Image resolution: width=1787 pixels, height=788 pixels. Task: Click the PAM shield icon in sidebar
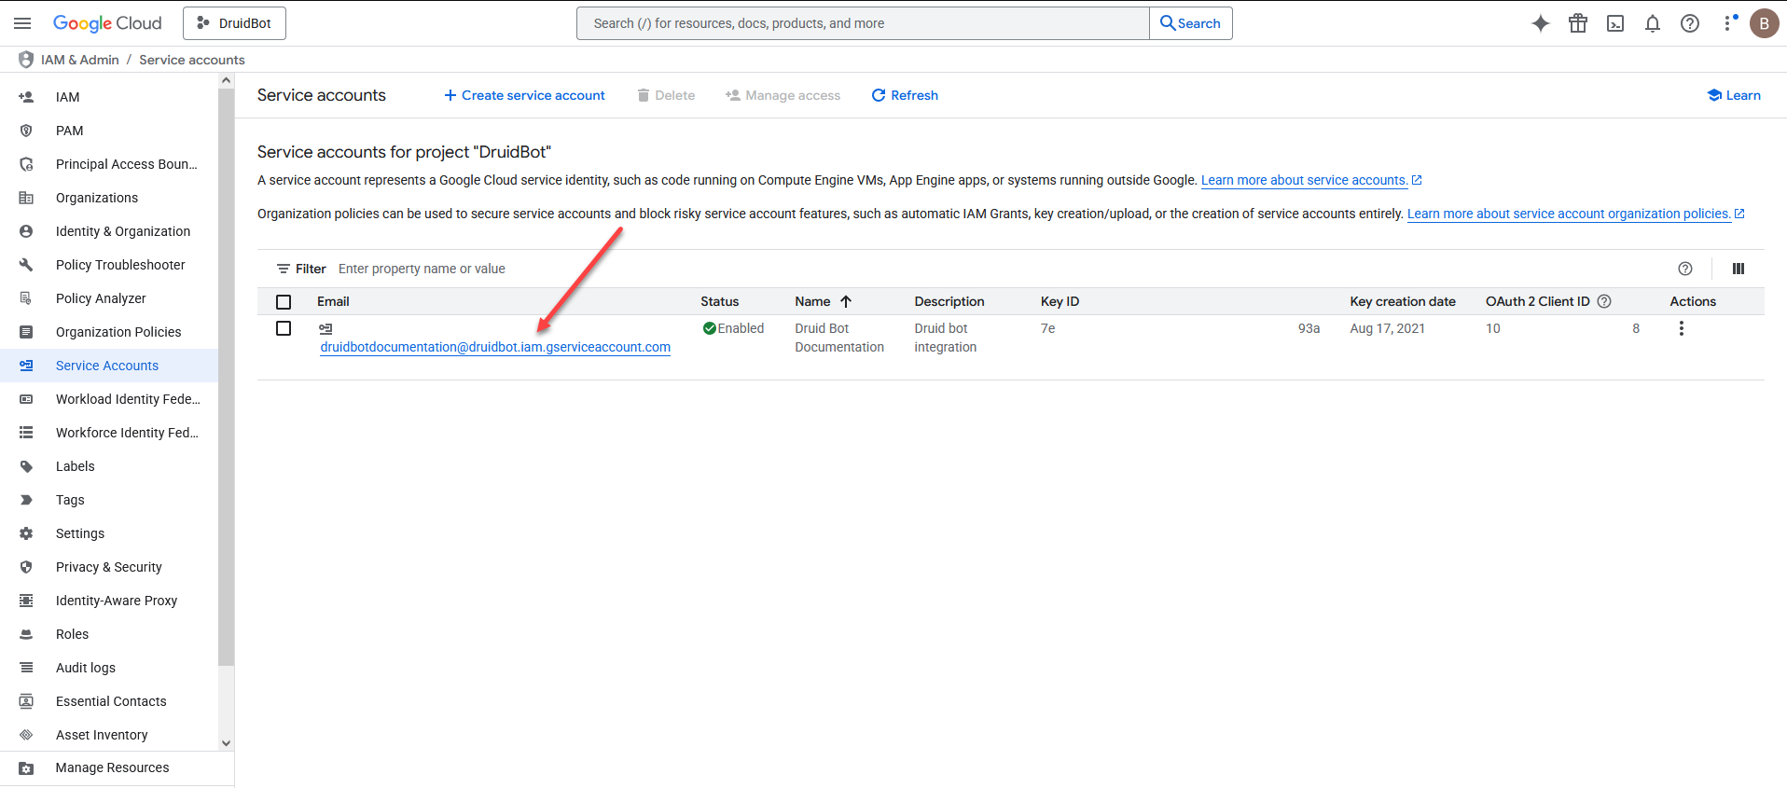(x=26, y=131)
